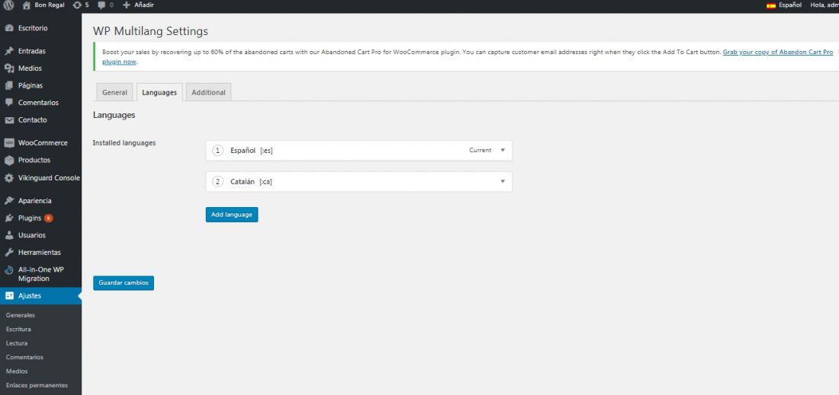The height and width of the screenshot is (395, 839).
Task: Click the Apariencia brush icon
Action: point(8,201)
